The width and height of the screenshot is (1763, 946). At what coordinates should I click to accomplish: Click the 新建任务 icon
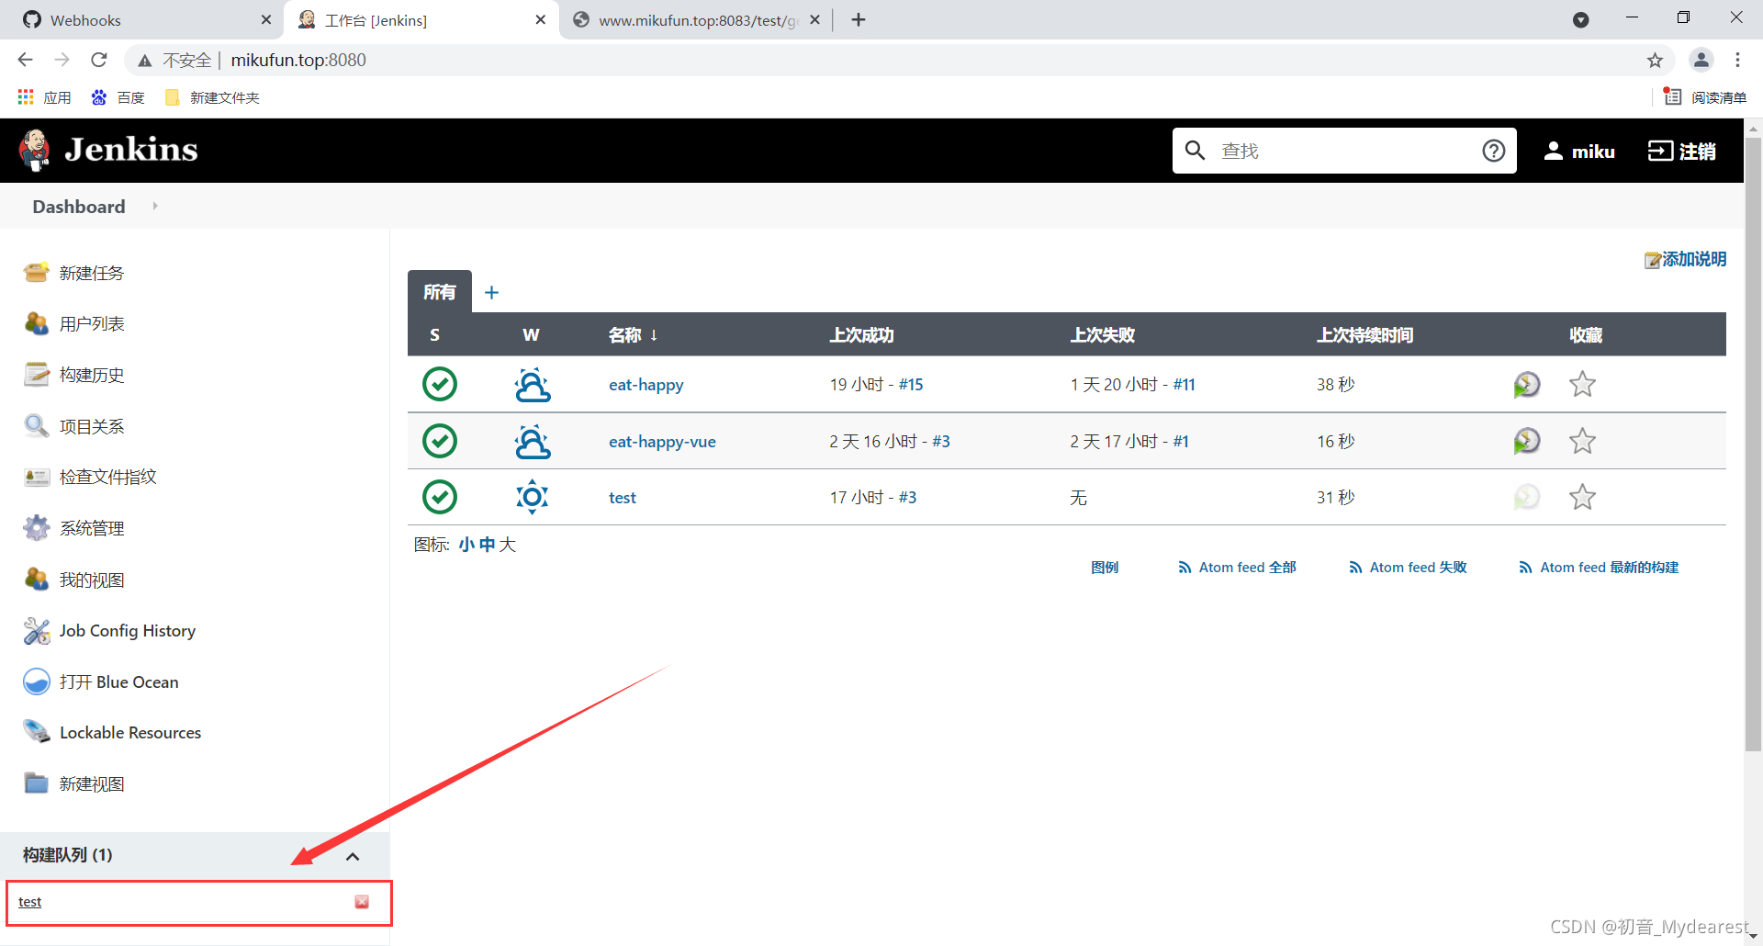(x=37, y=273)
